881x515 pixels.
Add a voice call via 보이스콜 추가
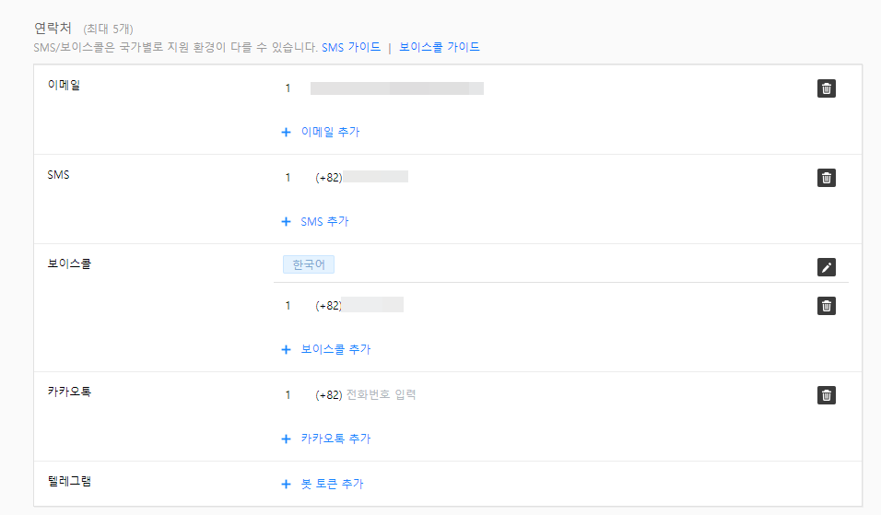click(335, 349)
